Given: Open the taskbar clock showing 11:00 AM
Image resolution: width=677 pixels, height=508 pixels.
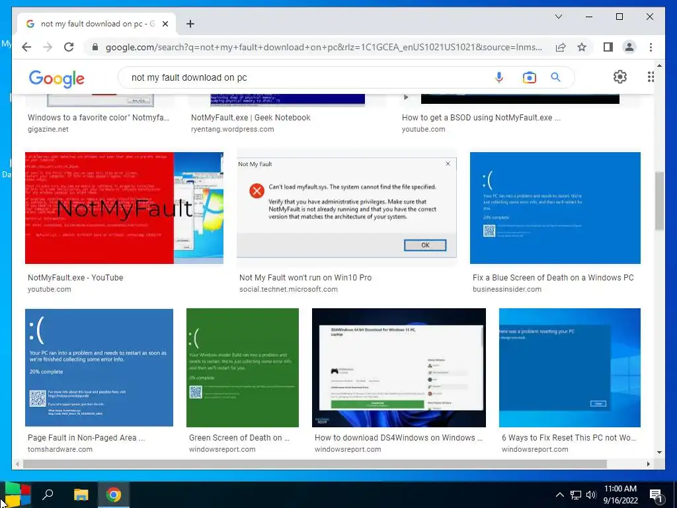Looking at the screenshot, I should click(x=620, y=495).
